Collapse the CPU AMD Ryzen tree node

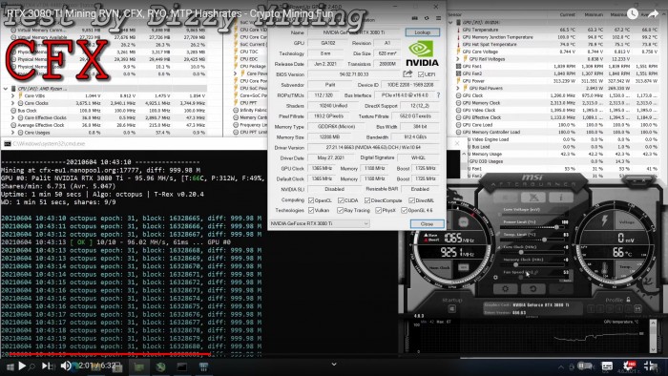(6, 89)
